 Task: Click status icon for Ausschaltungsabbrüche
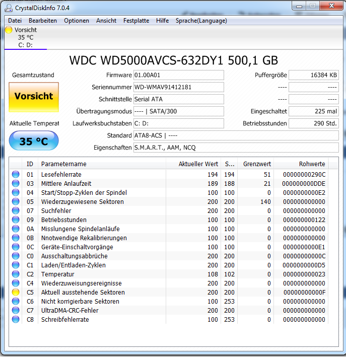click(16, 256)
